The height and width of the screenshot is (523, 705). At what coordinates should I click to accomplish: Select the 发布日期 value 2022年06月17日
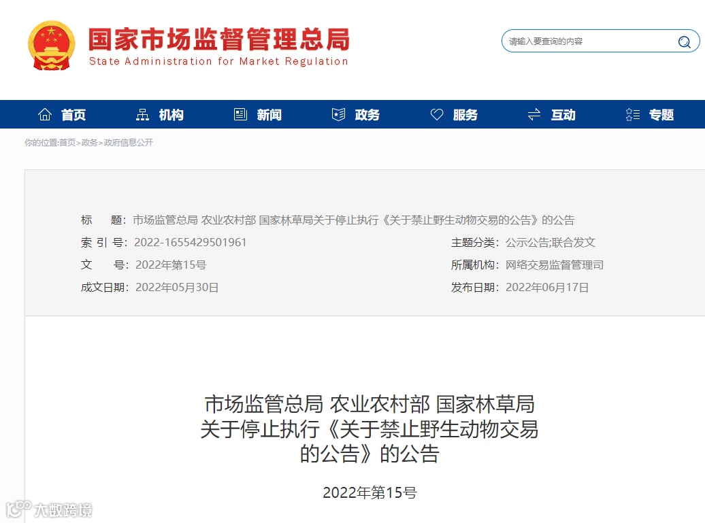(547, 287)
